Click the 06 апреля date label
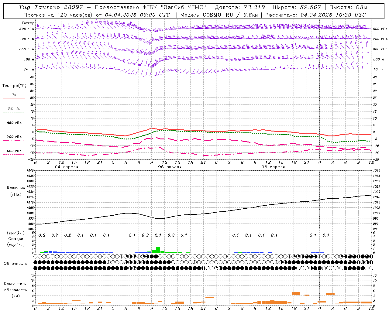This screenshot has width=389, height=311. (x=273, y=167)
